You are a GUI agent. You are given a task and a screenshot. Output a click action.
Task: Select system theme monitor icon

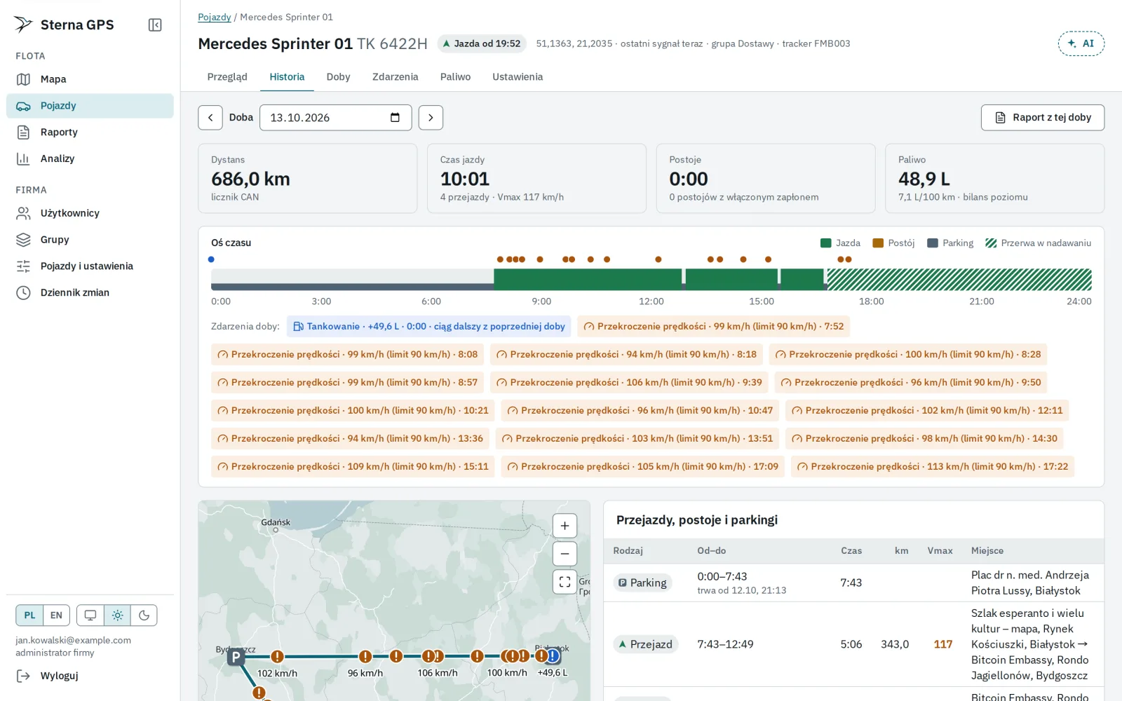90,615
